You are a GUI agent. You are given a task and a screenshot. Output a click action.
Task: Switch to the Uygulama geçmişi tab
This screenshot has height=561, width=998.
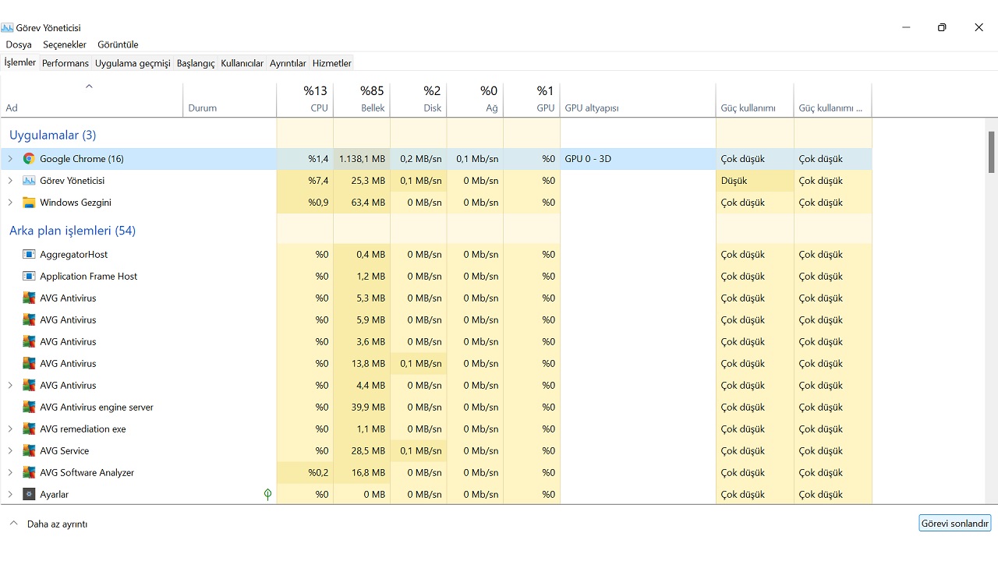133,63
